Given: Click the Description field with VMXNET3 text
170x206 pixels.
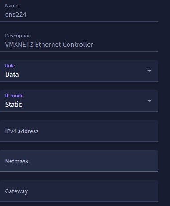Looking at the screenshot, I should click(x=79, y=41).
